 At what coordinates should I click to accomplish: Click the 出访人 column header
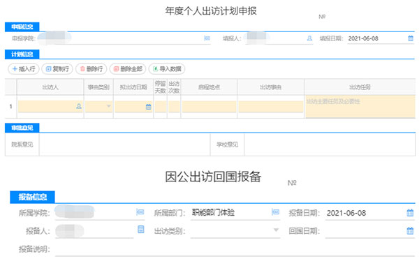(50, 87)
